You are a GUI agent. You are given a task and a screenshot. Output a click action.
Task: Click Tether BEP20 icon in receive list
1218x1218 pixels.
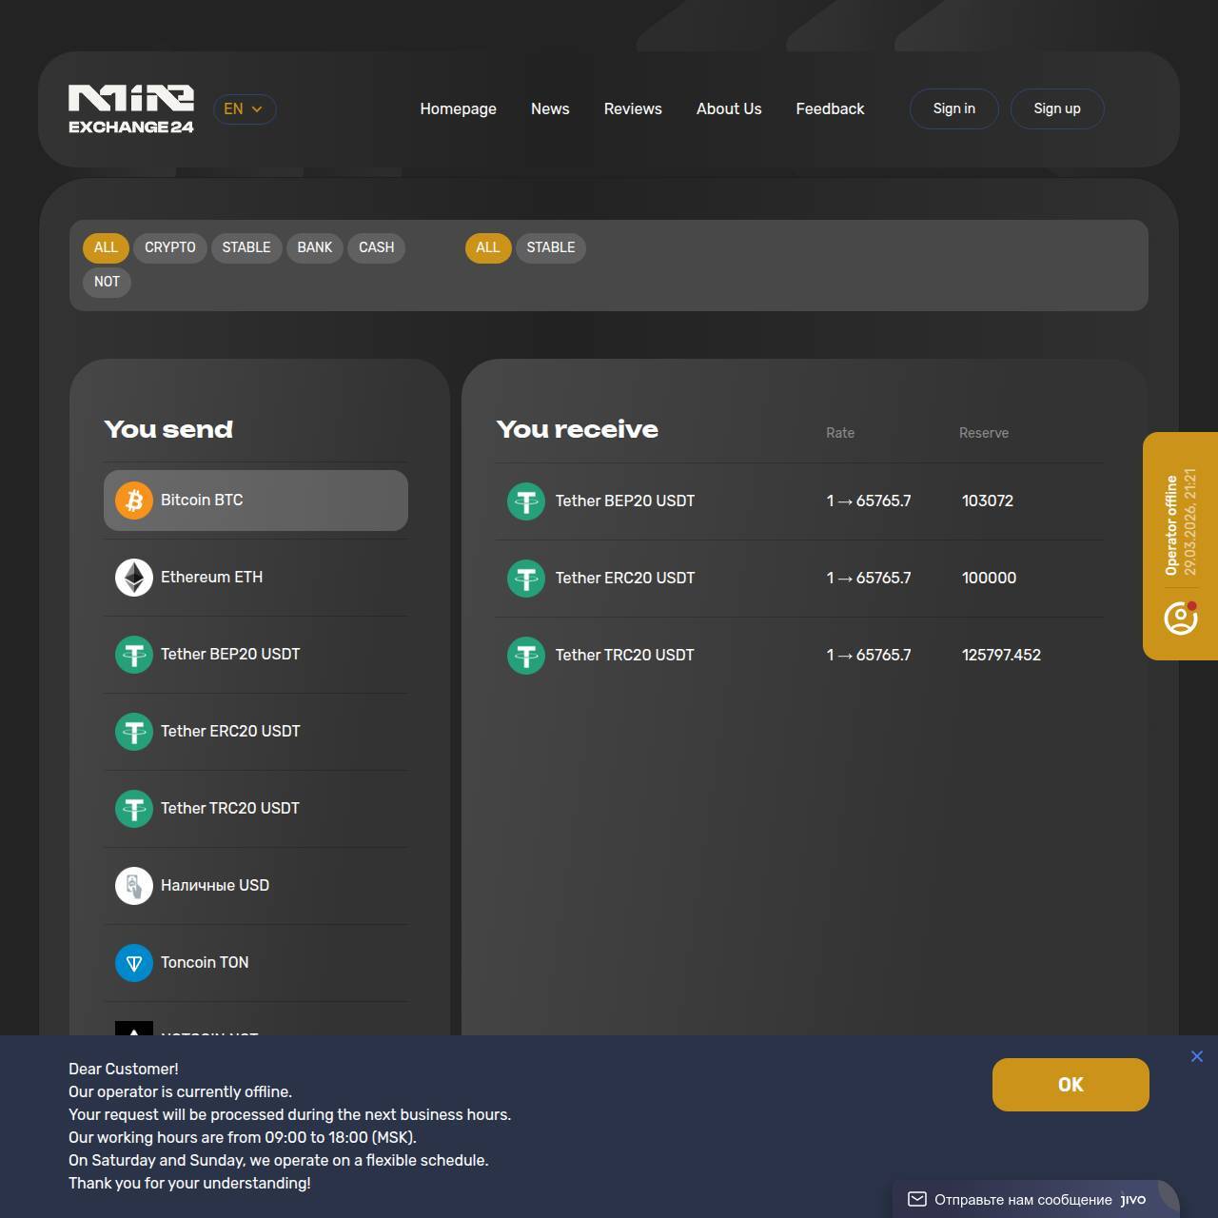pos(526,501)
